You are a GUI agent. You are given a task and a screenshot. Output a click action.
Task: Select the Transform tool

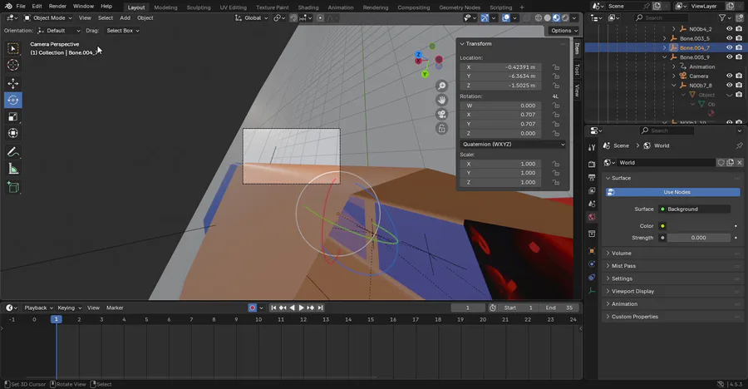coord(12,133)
